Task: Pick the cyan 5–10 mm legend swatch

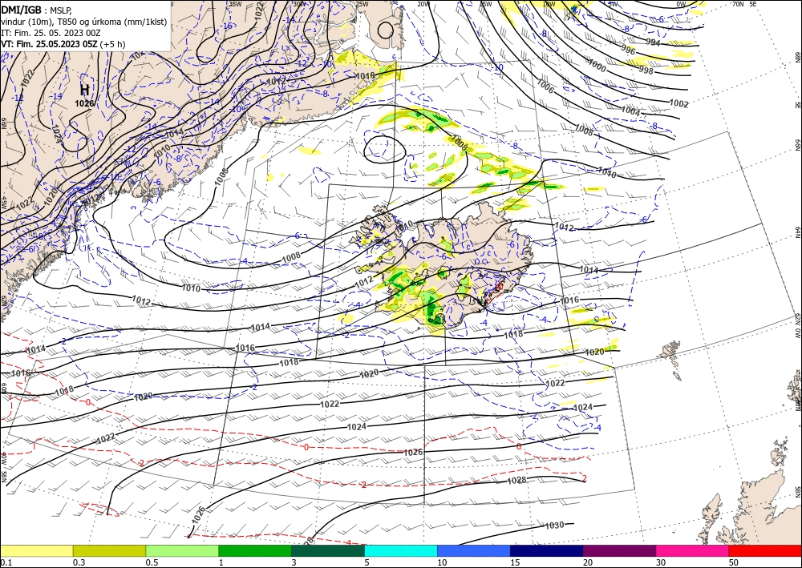Action: point(401,550)
